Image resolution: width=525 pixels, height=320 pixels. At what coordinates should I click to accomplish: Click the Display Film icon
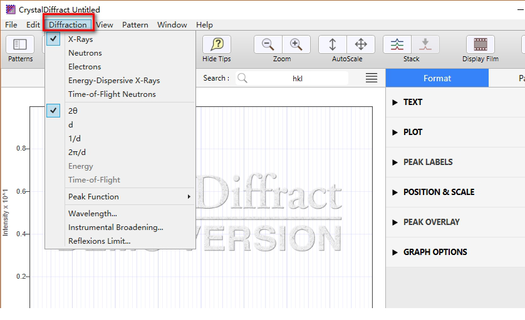click(x=481, y=44)
